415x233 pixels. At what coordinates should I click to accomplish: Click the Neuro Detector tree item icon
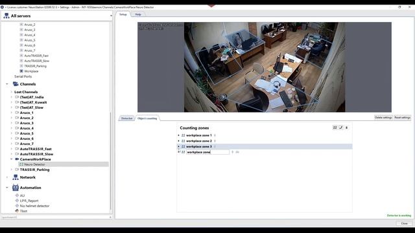tap(21, 164)
